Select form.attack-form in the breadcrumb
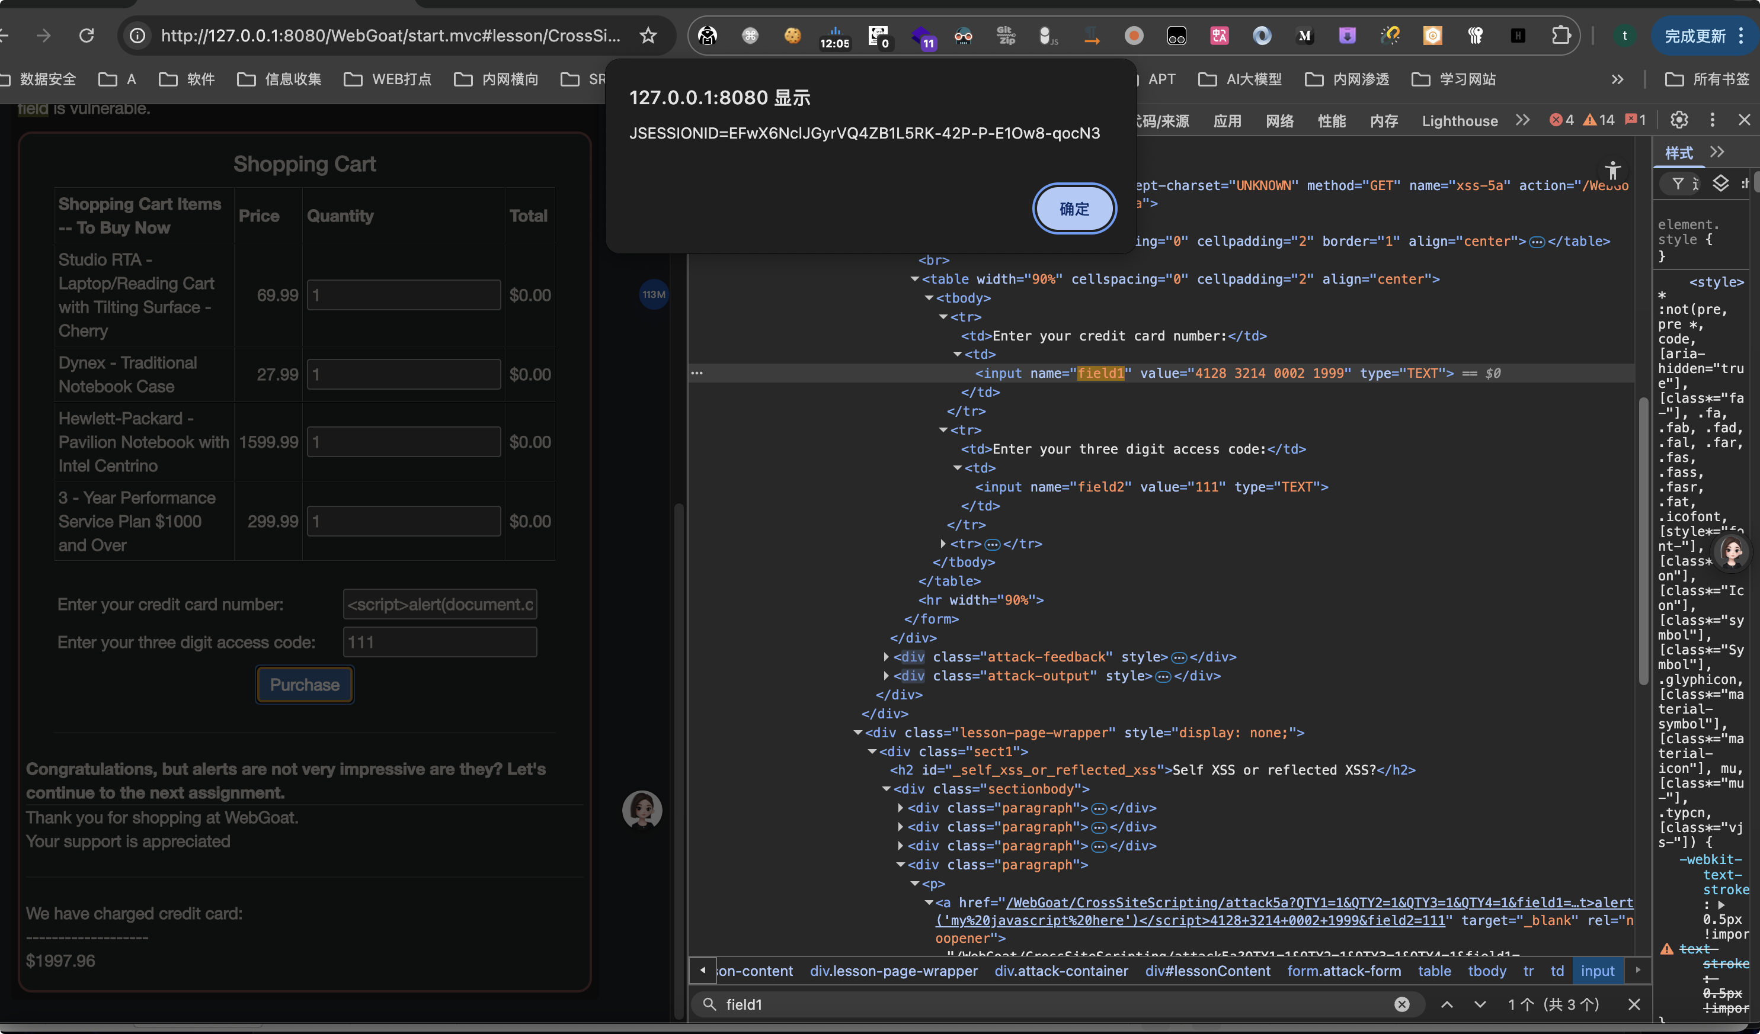Screen dimensions: 1760x1034 [1344, 971]
